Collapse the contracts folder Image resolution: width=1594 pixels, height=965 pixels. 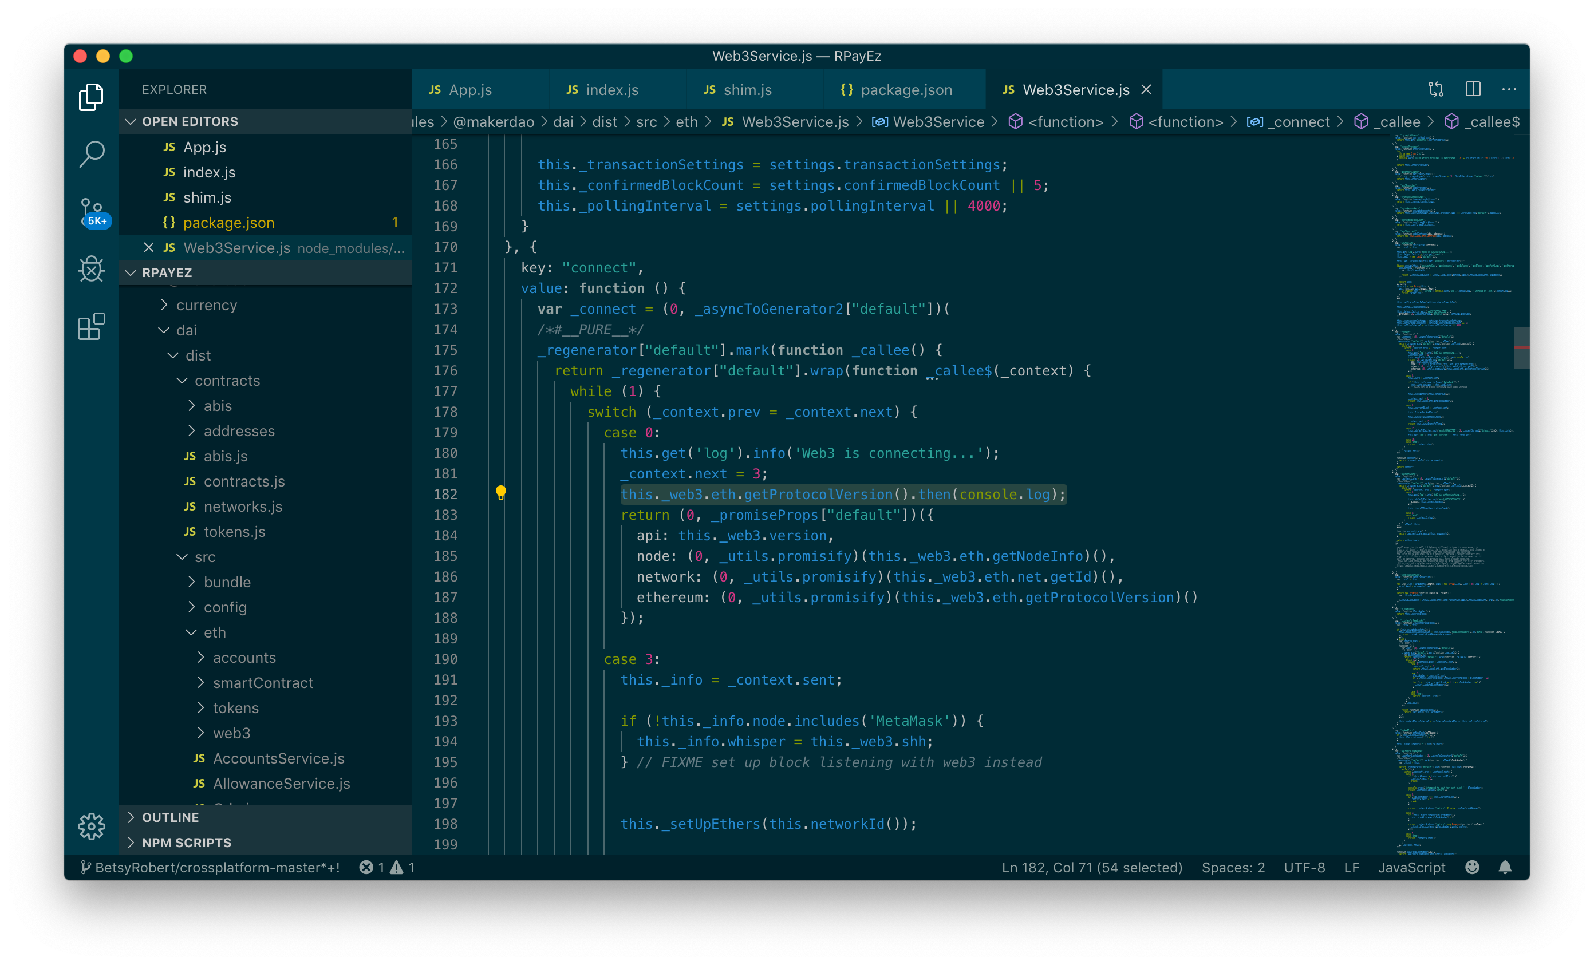[265, 380]
